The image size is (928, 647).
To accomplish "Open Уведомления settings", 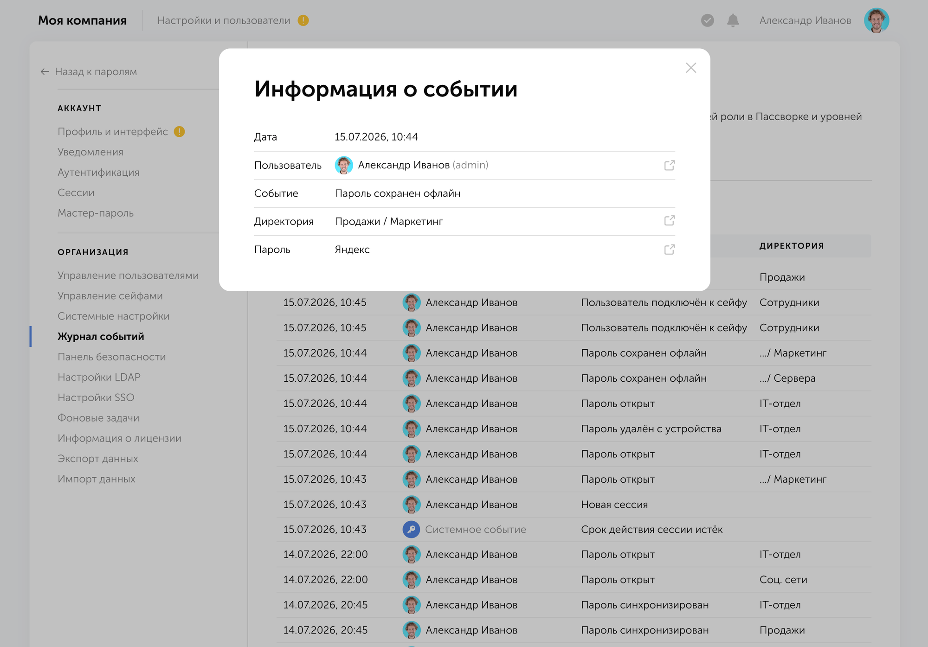I will pos(90,152).
